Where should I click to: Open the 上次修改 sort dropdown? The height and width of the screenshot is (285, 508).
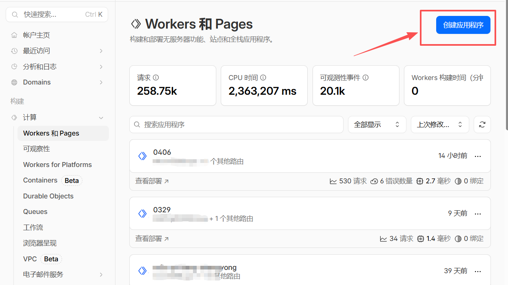coord(440,125)
